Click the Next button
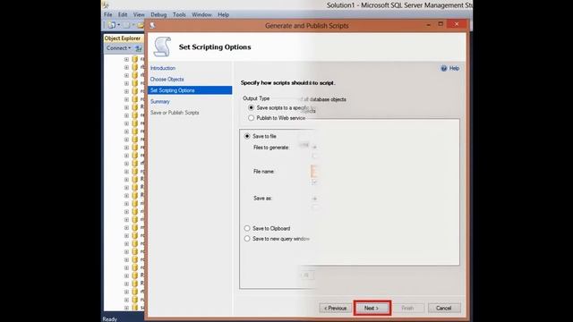This screenshot has height=322, width=573. [372, 308]
